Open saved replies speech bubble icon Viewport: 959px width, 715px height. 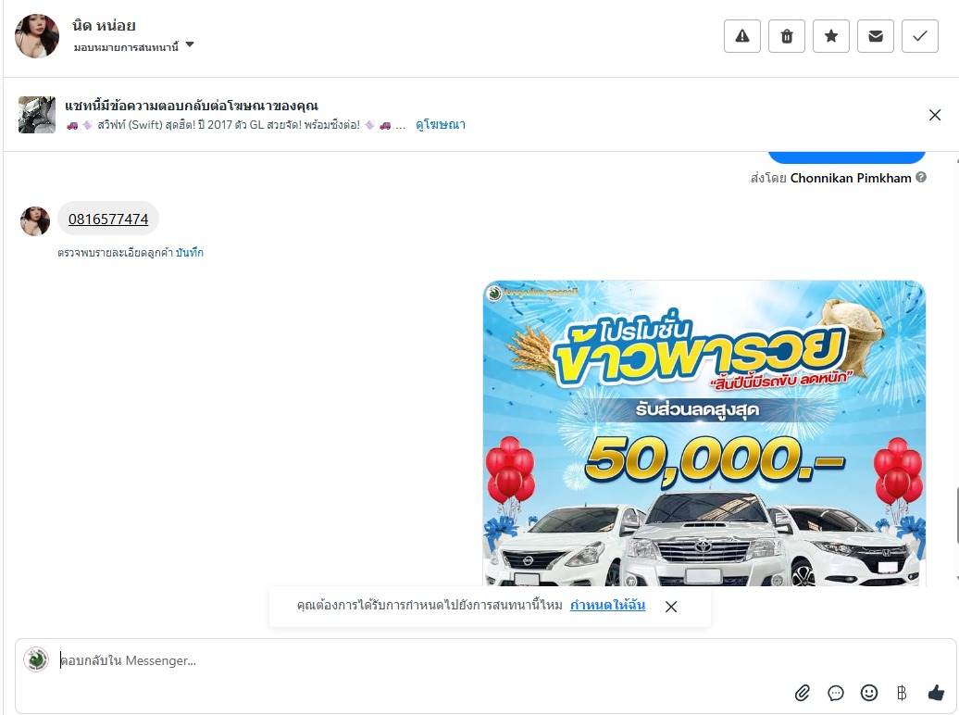836,693
